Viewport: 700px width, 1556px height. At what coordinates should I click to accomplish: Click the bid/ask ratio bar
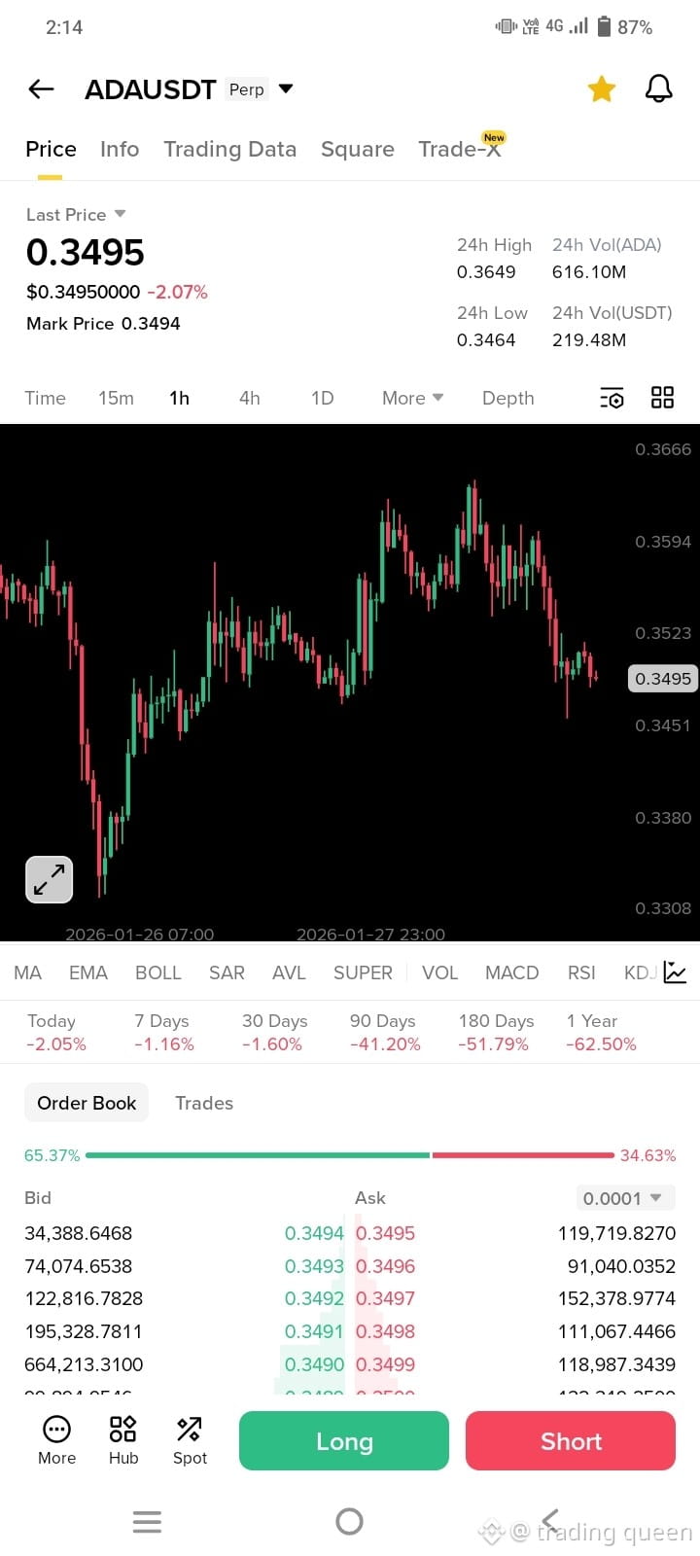pyautogui.click(x=350, y=1155)
